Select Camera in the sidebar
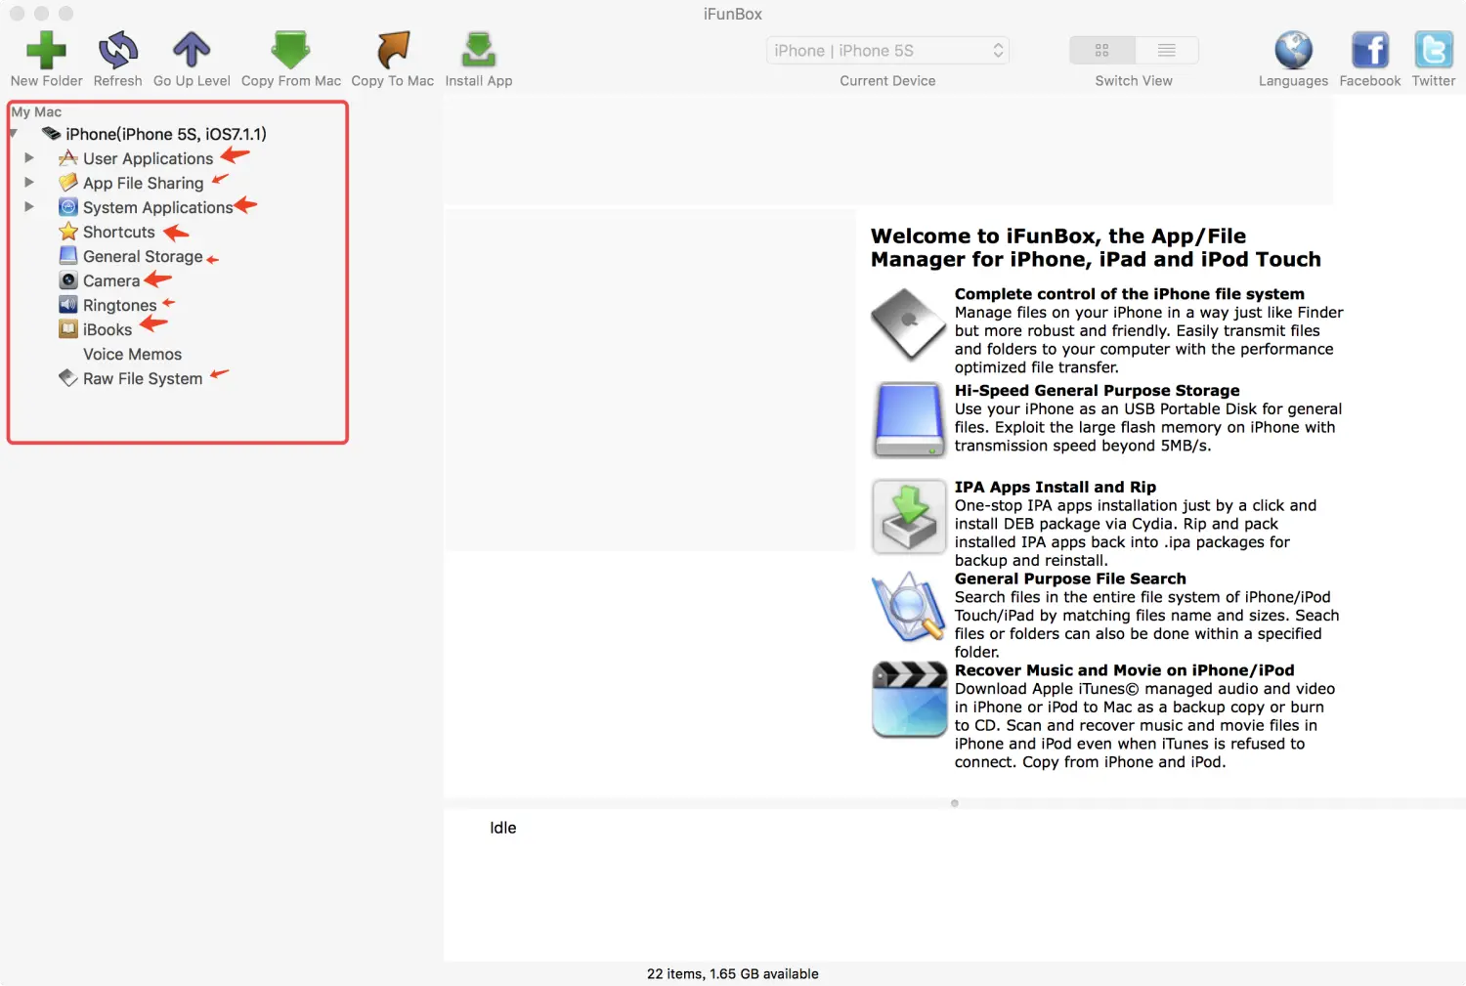The height and width of the screenshot is (986, 1466). click(x=111, y=280)
